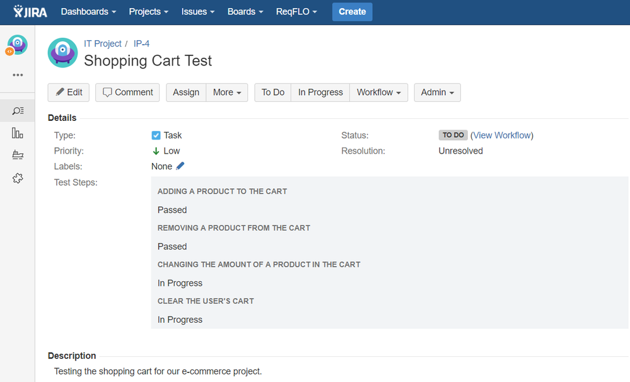Open the IP-4 issue key link
Image resolution: width=630 pixels, height=382 pixels.
(x=141, y=43)
